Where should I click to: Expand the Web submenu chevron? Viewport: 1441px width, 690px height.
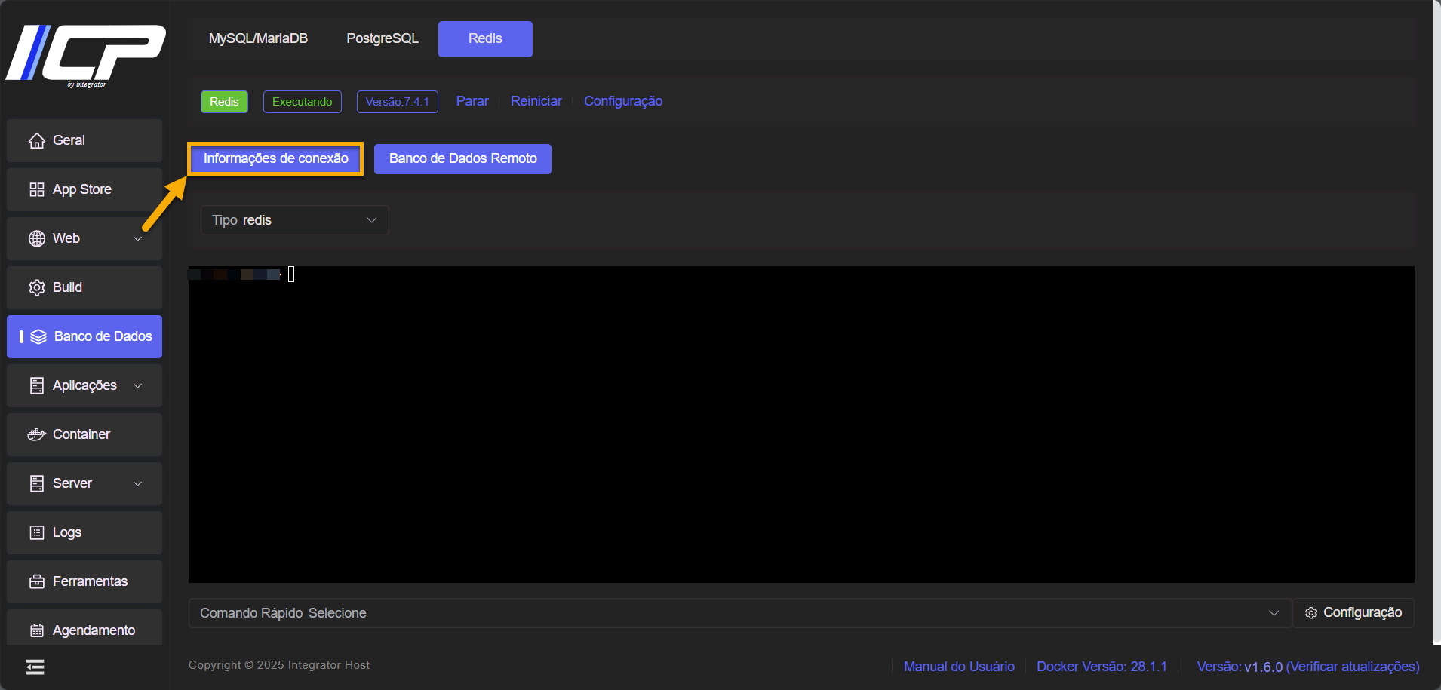138,239
